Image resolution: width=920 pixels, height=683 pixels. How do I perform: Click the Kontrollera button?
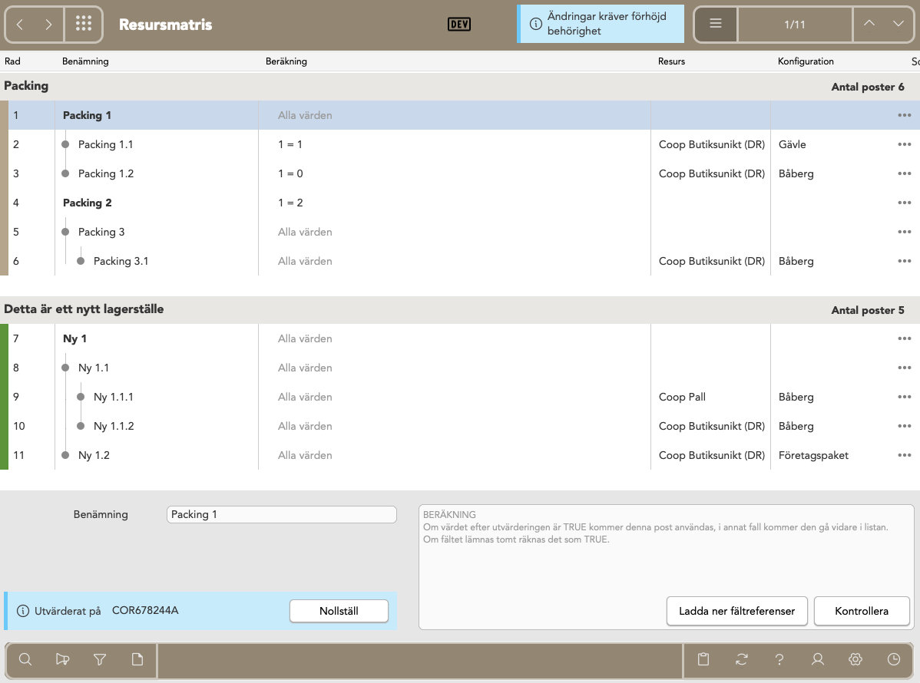click(x=862, y=611)
